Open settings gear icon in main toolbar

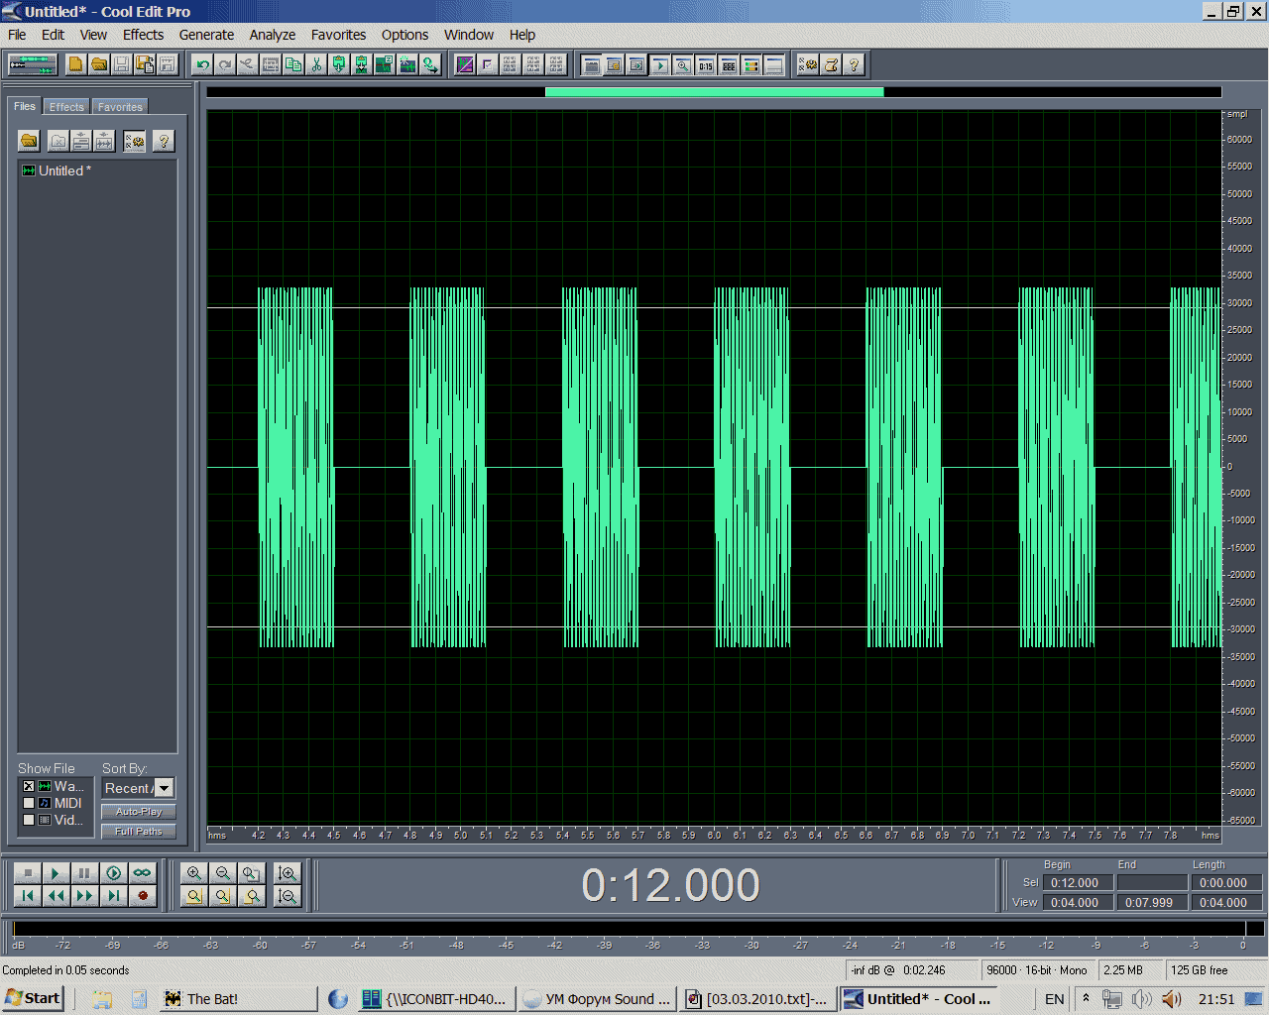808,64
